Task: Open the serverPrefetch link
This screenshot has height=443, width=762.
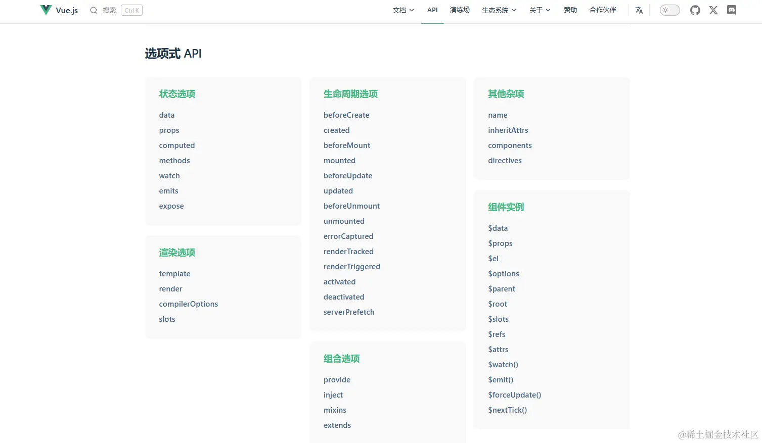Action: pyautogui.click(x=349, y=312)
